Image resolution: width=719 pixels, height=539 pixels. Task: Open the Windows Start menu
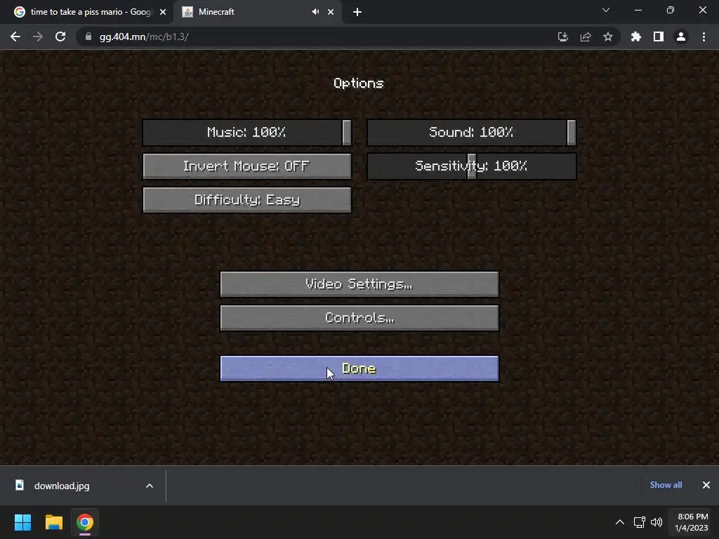click(x=22, y=522)
